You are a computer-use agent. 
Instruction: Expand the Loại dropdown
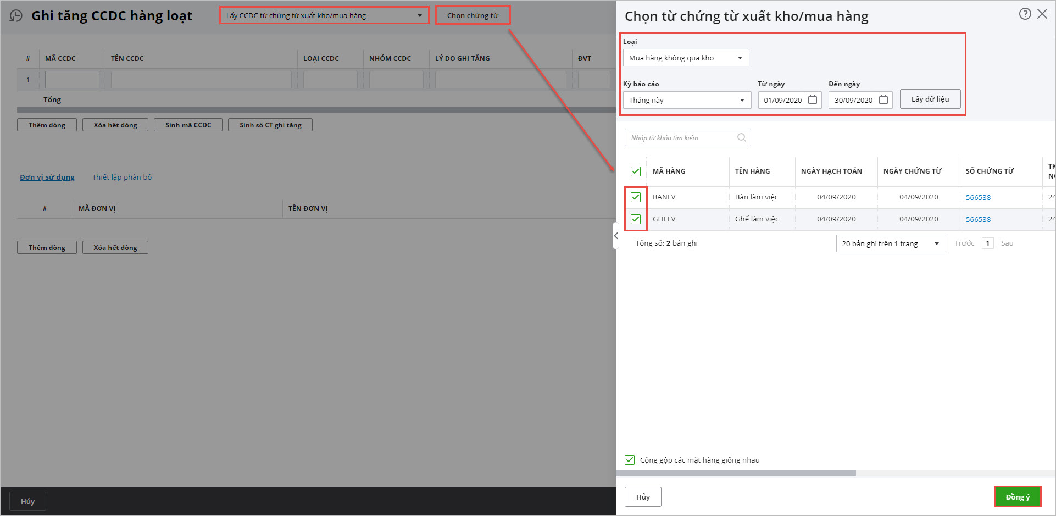click(x=686, y=58)
